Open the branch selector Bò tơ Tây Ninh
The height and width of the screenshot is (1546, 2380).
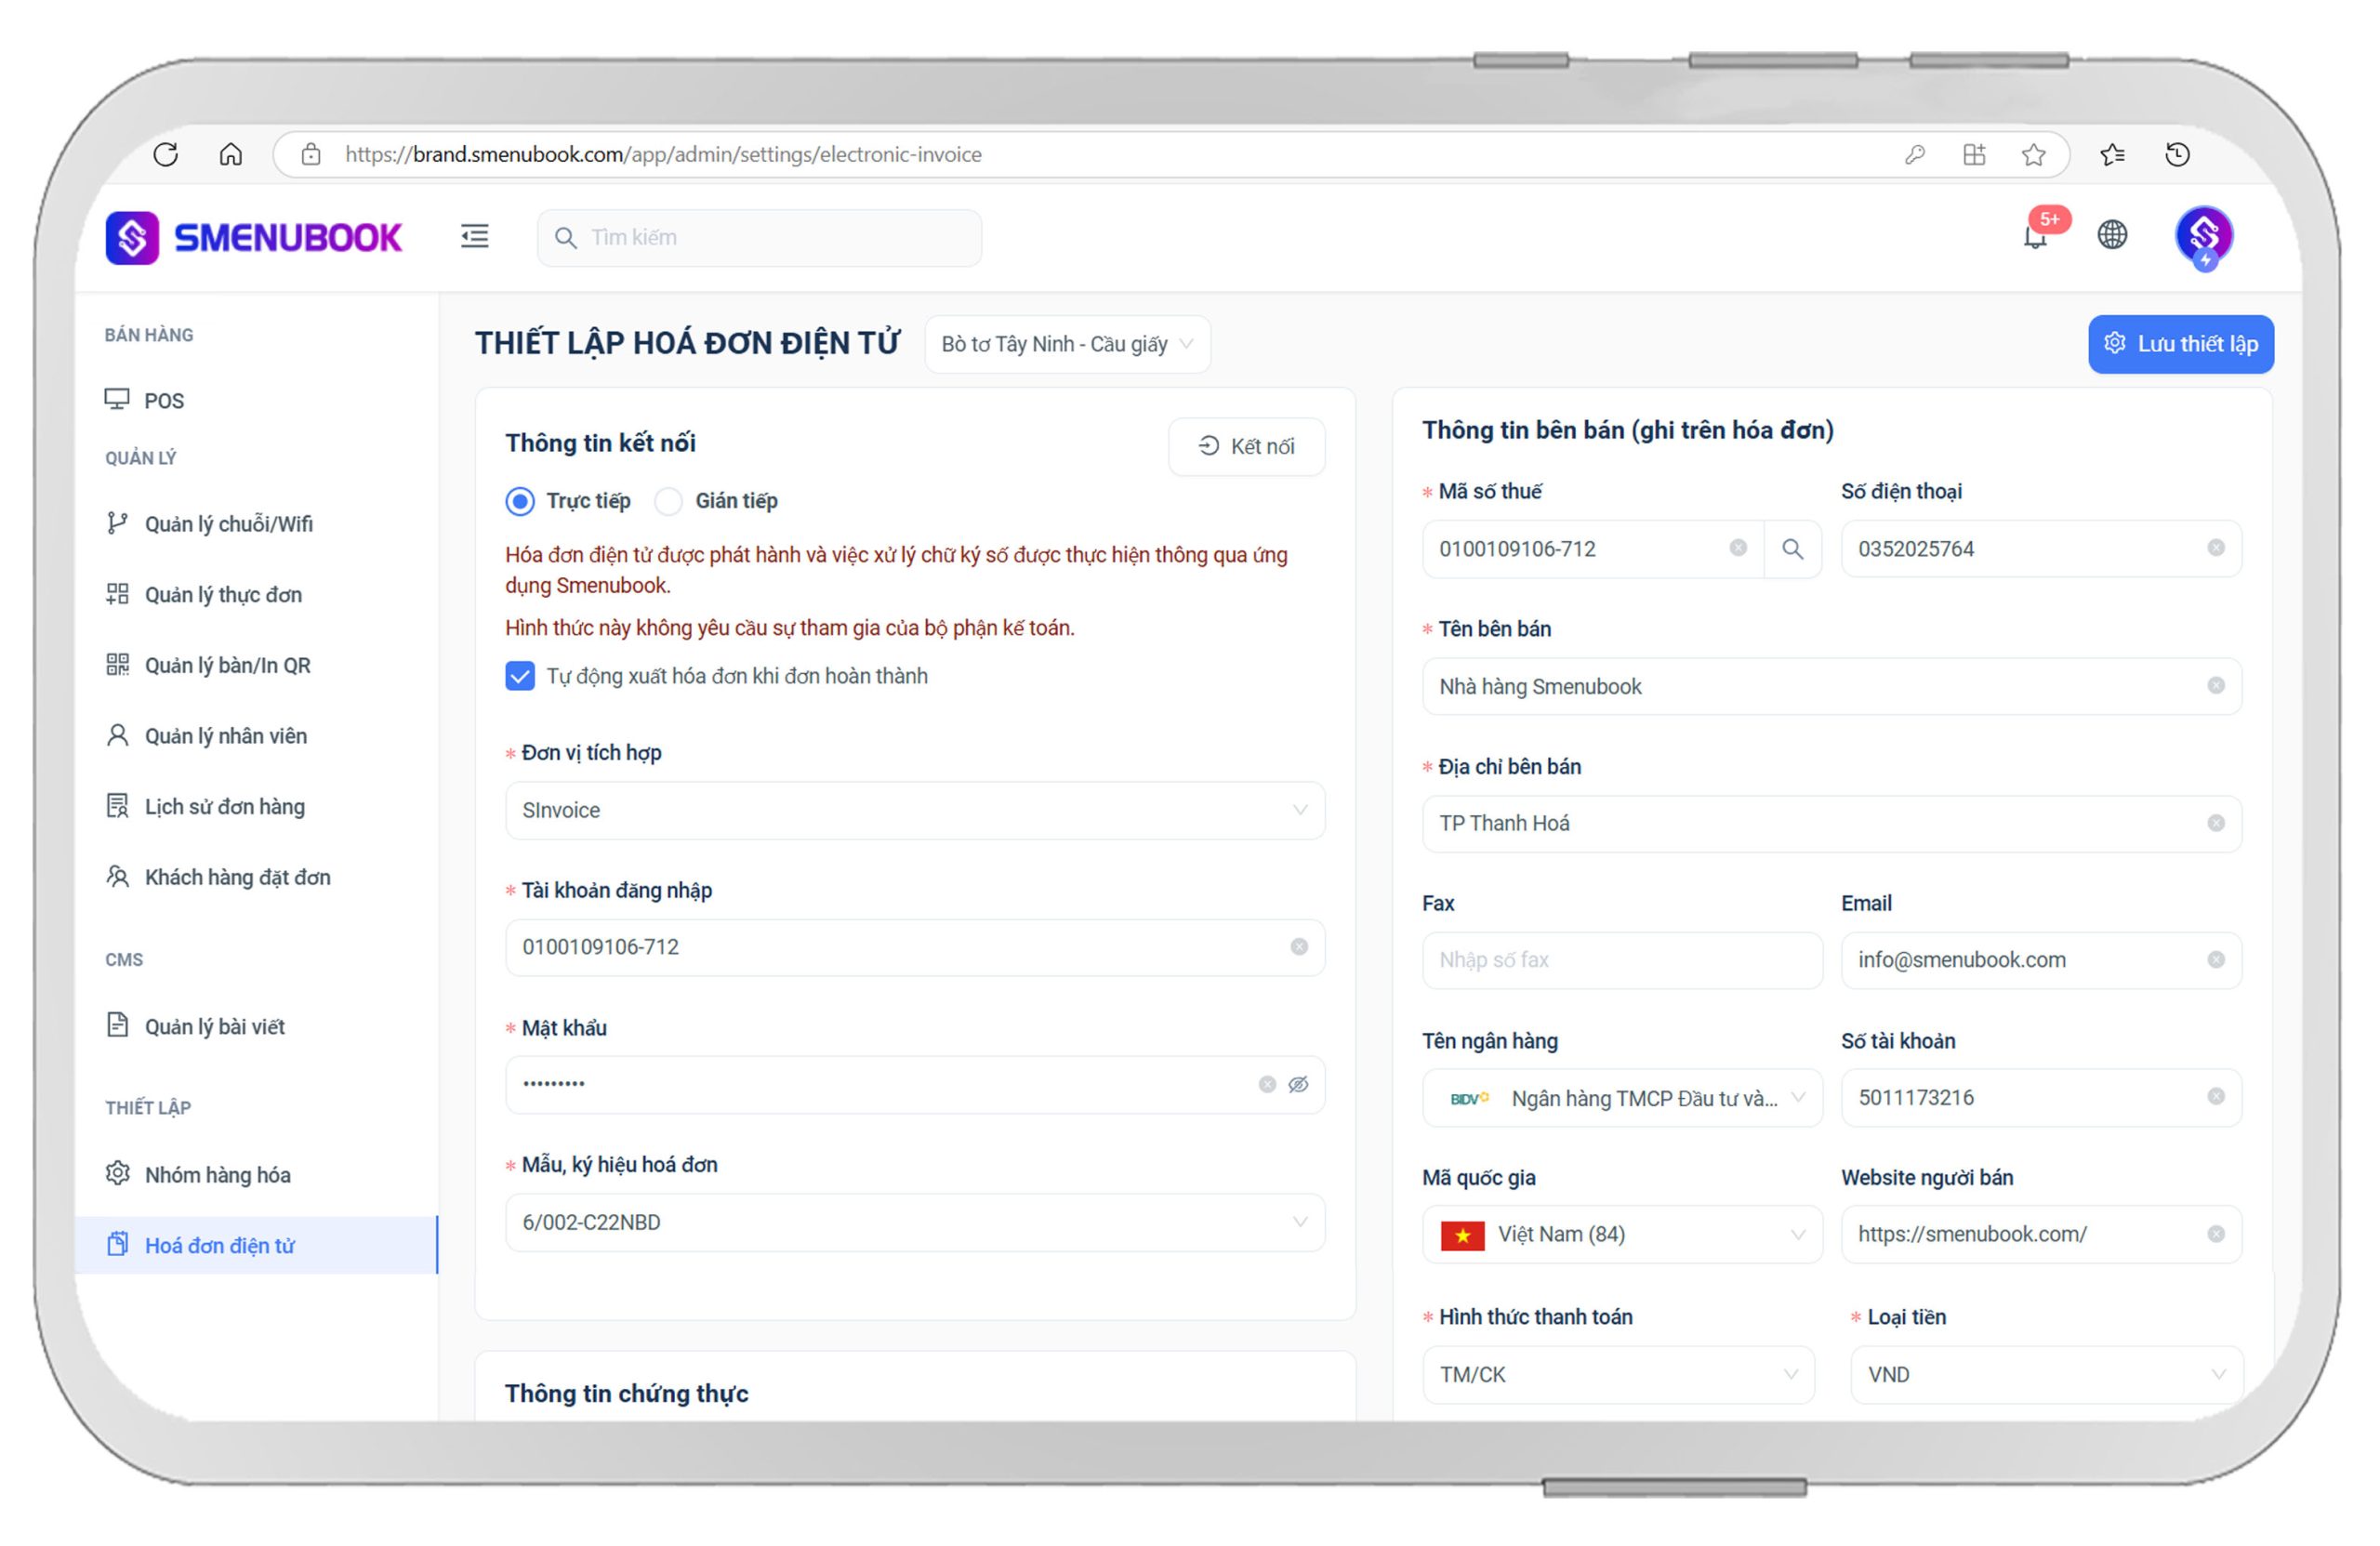tap(1067, 345)
